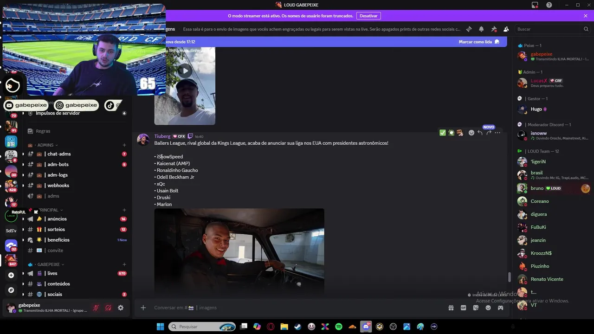Open more options on Tiuberg's message

[x=497, y=133]
